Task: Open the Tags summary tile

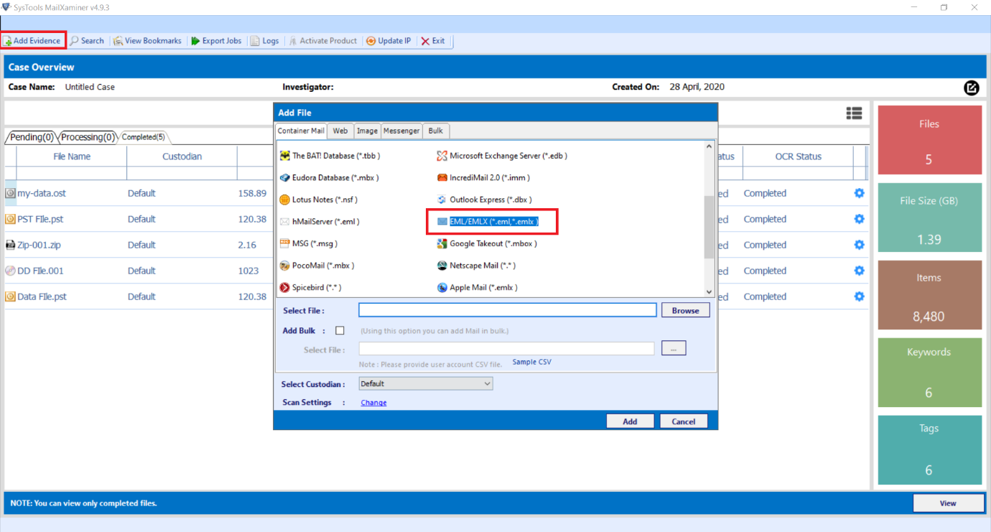Action: [x=929, y=450]
